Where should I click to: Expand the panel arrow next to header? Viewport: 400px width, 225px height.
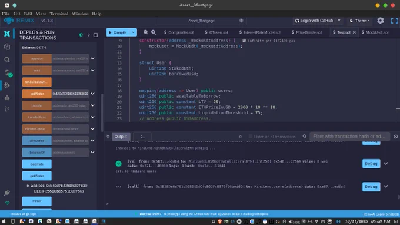89,35
